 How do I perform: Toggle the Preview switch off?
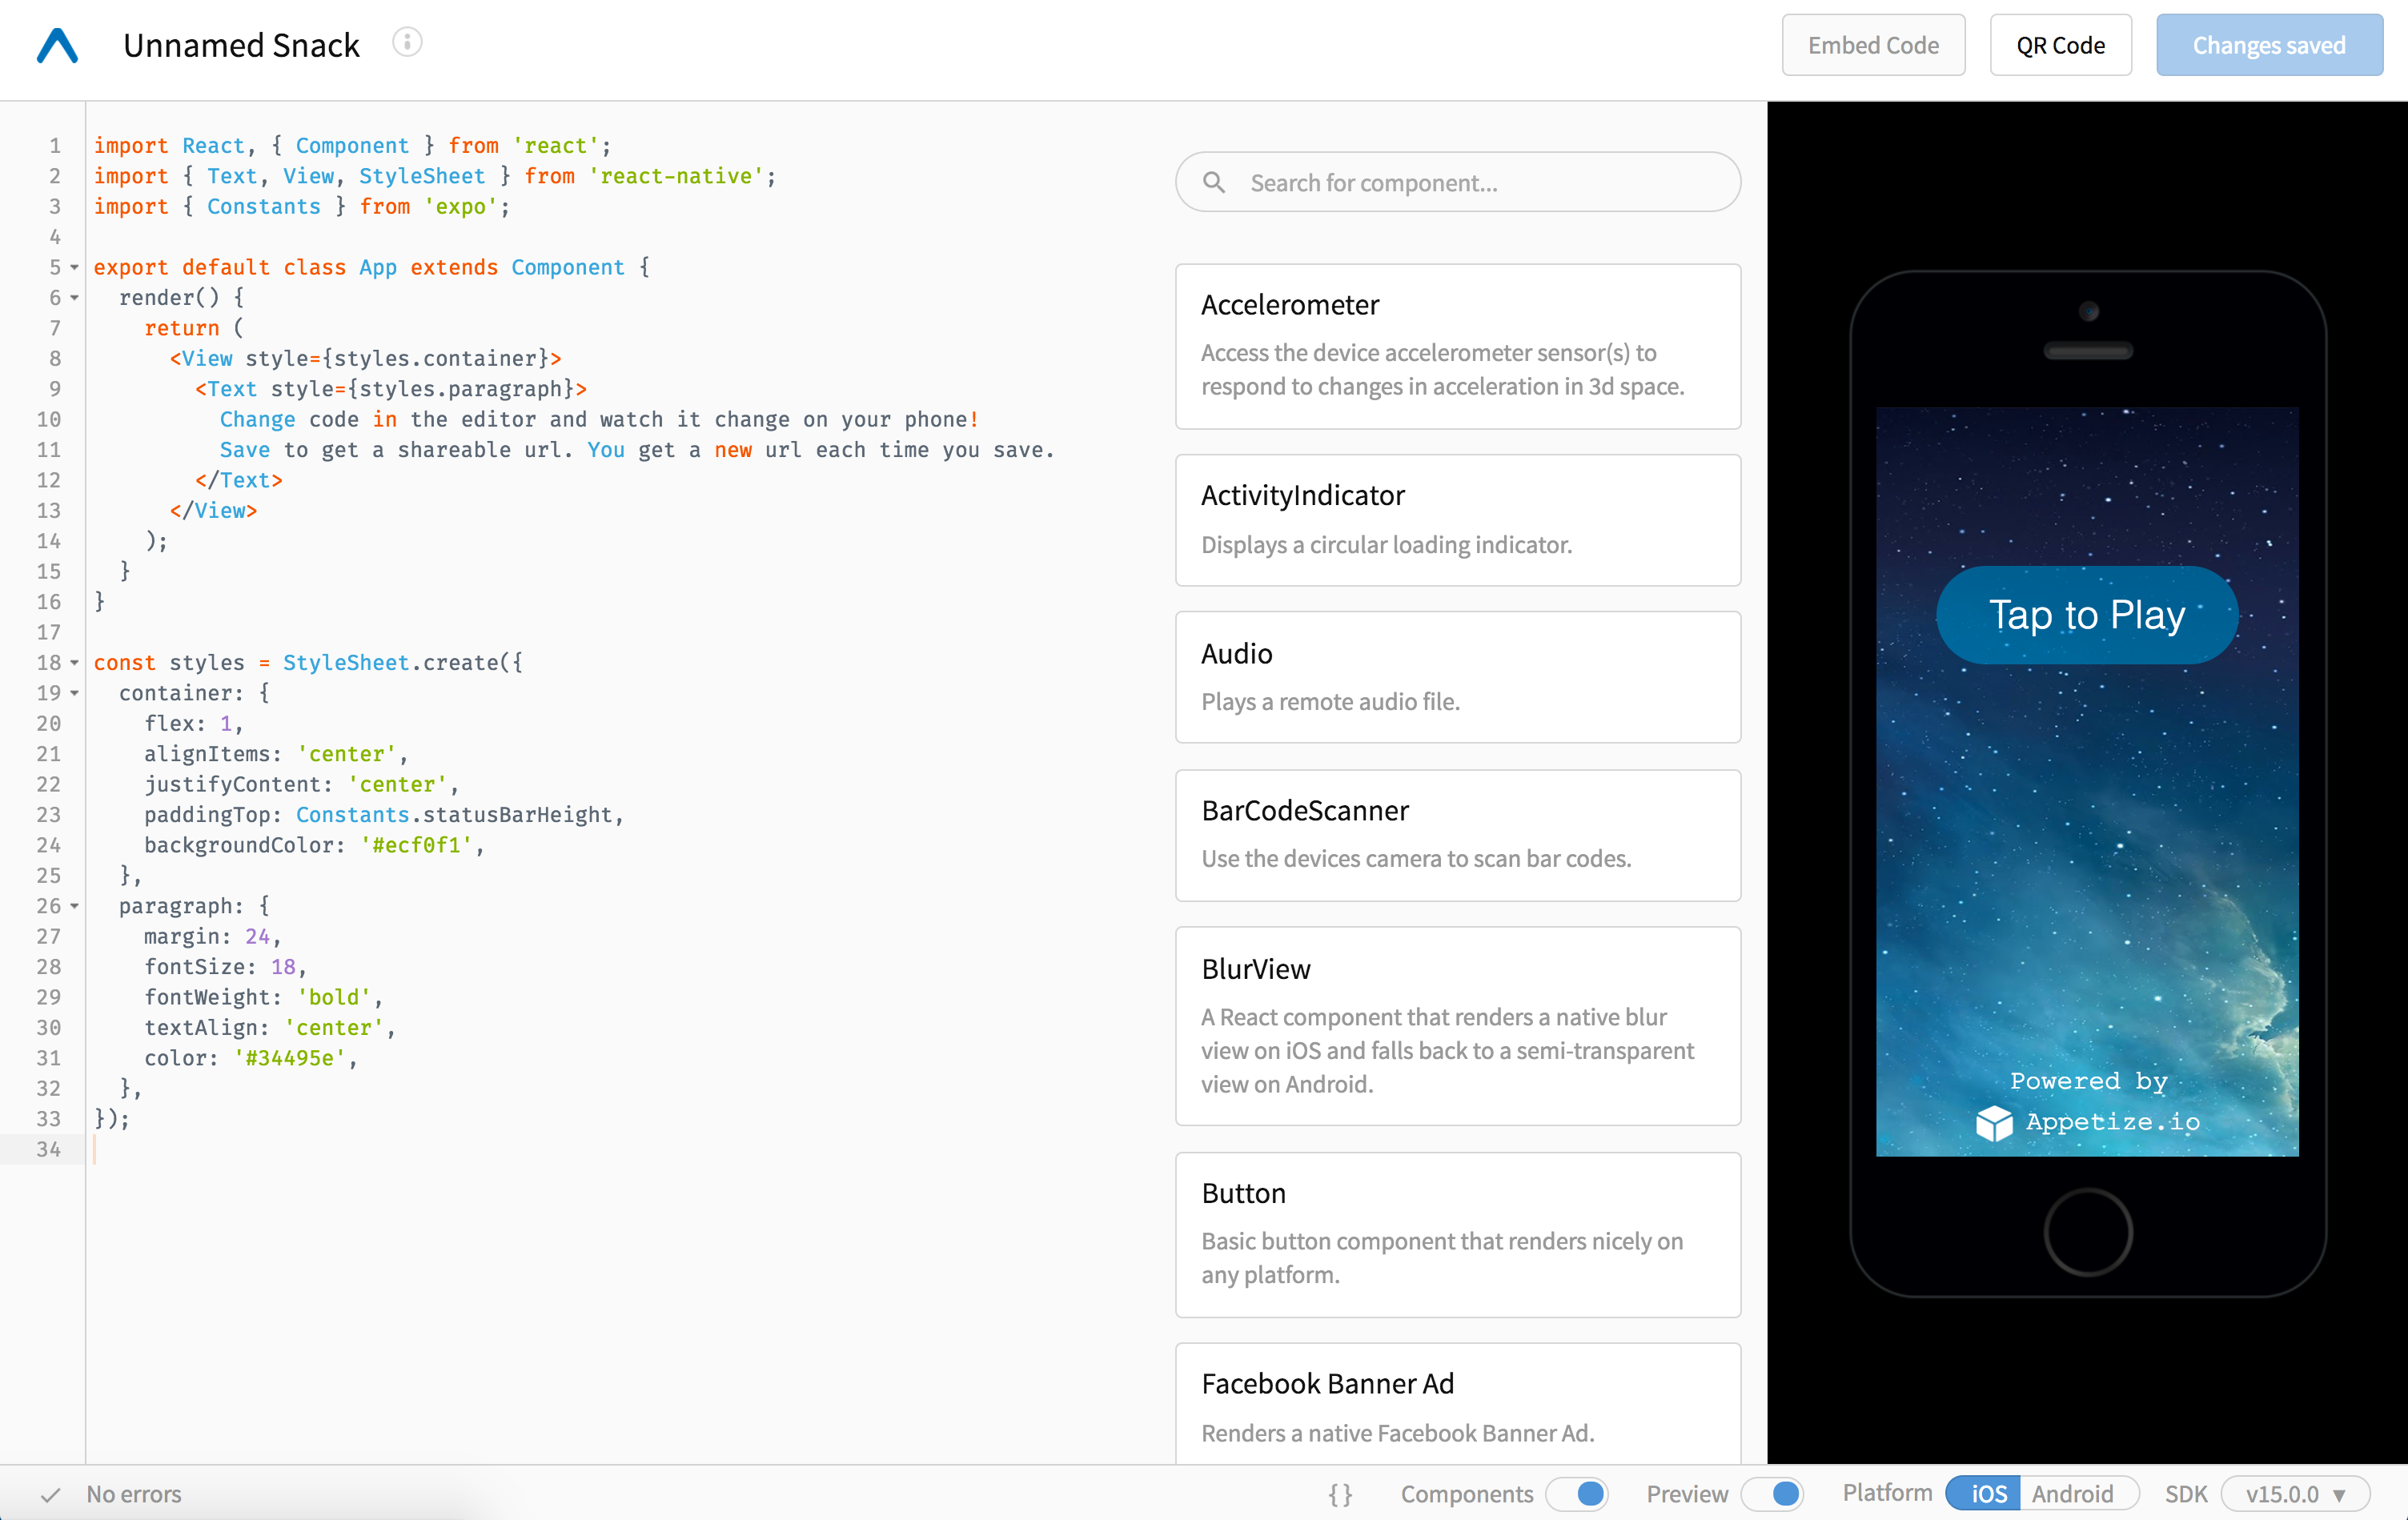[x=1773, y=1493]
